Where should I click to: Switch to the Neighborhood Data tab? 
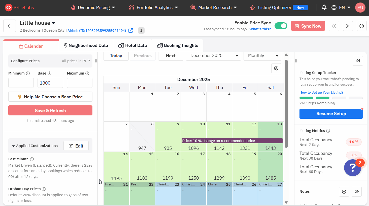pyautogui.click(x=86, y=45)
